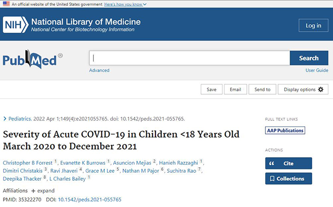Expand the "Here's how you know" dropdown
This screenshot has width=333, height=207.
tap(125, 4)
